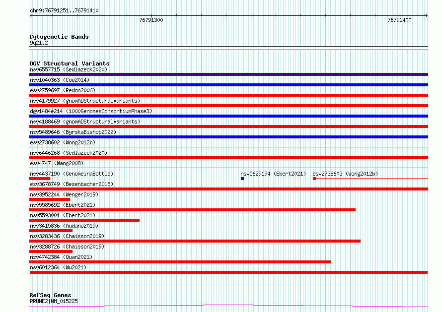Click the red nsv5593001 variant bar
This screenshot has height=312, width=442.
click(84, 220)
